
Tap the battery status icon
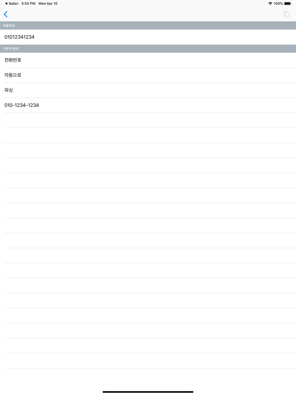[x=288, y=4]
